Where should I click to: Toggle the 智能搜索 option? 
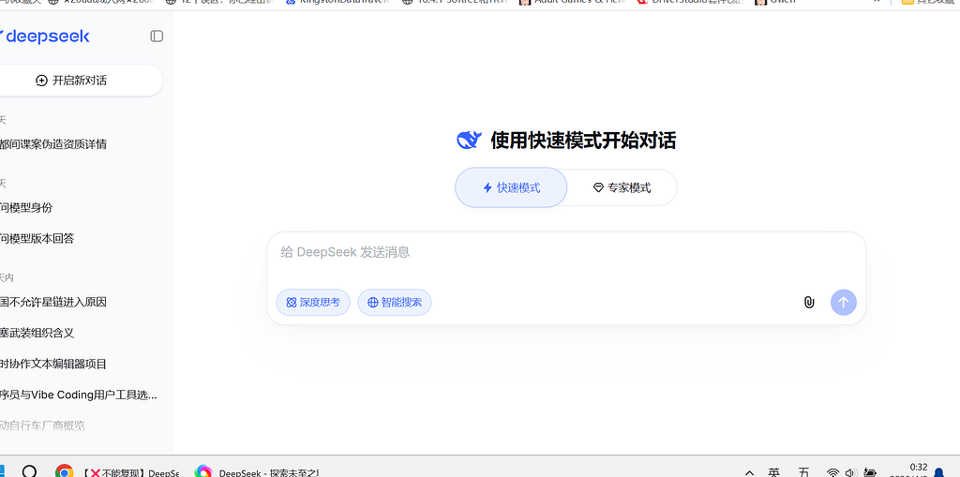[395, 303]
